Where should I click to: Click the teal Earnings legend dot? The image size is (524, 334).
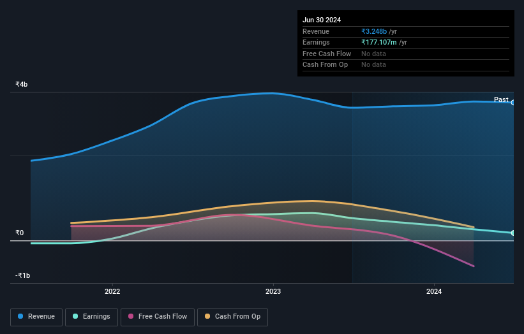pyautogui.click(x=75, y=316)
